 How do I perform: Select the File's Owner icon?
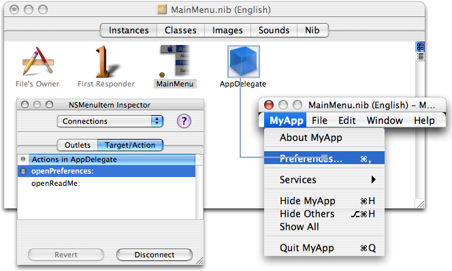(37, 61)
